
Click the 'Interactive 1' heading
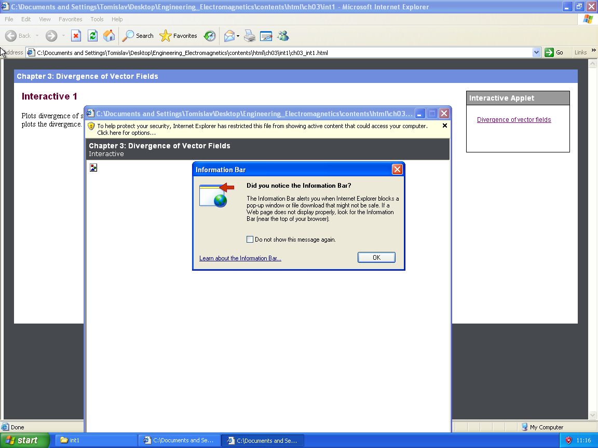[x=49, y=96]
